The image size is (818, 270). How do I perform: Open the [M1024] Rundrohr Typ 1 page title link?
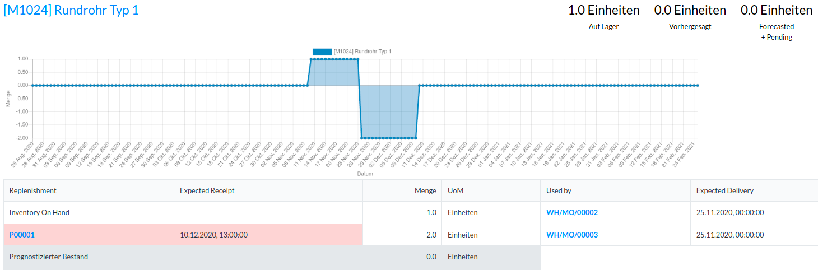tap(71, 10)
